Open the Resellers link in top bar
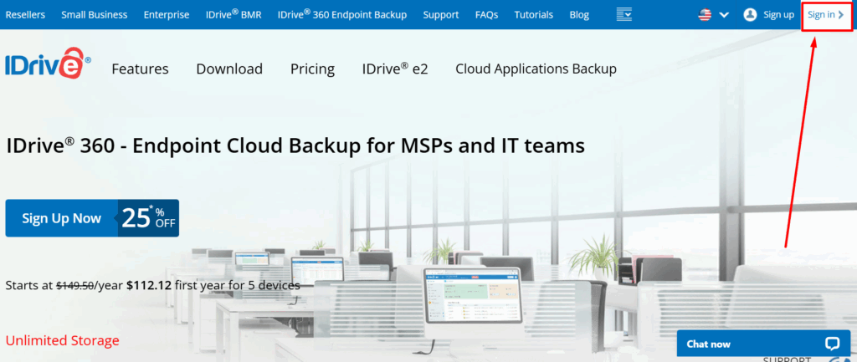857x362 pixels. pyautogui.click(x=25, y=15)
